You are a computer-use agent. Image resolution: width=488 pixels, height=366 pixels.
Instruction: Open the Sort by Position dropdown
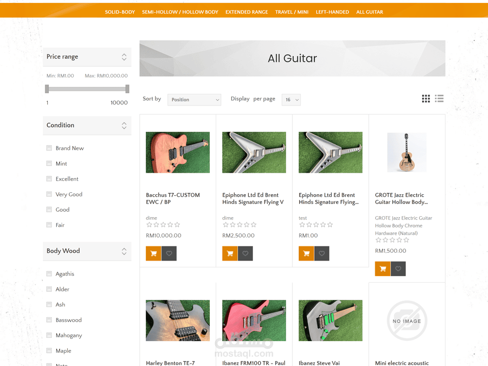click(194, 100)
